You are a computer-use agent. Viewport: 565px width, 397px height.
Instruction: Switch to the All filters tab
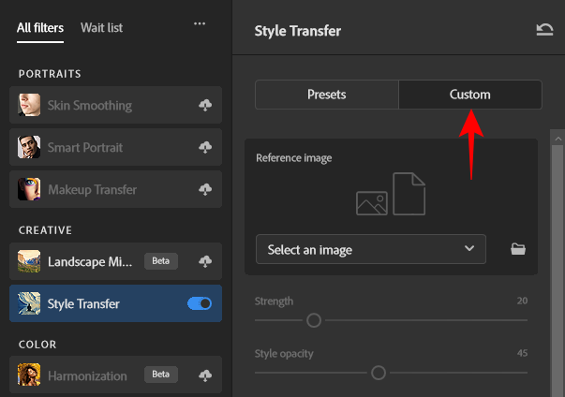(x=40, y=28)
